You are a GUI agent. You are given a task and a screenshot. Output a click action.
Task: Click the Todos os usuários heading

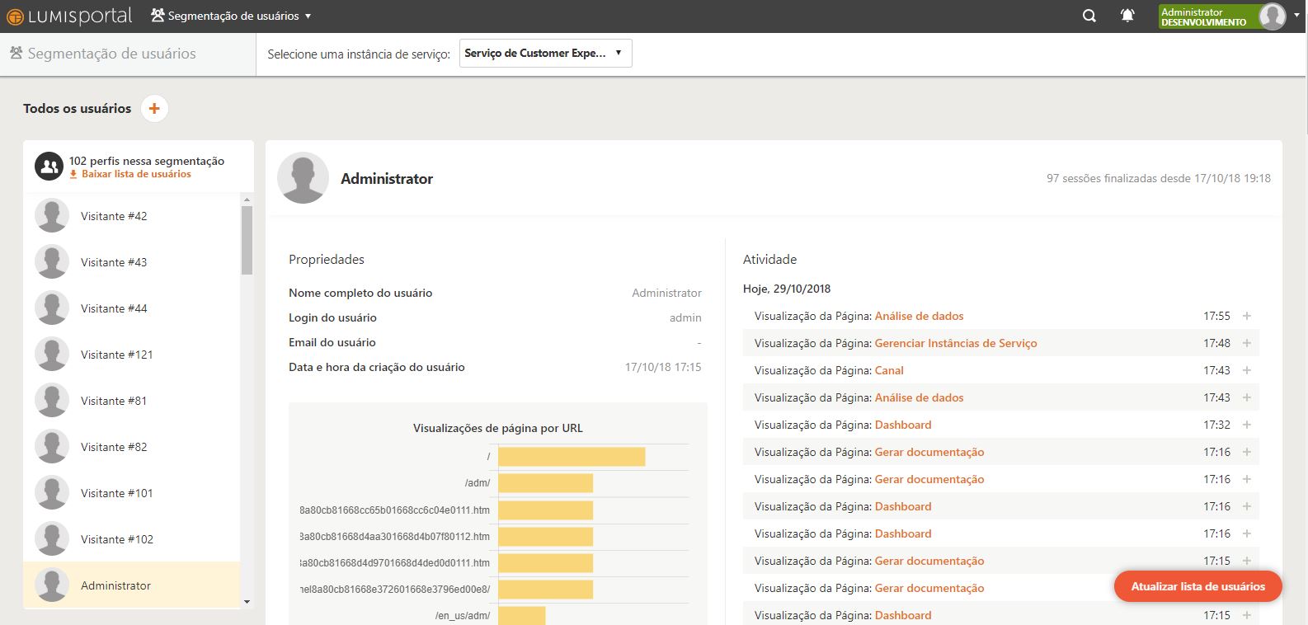pos(77,108)
